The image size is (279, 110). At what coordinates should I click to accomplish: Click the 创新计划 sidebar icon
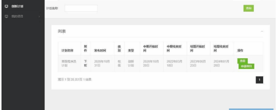point(6,6)
